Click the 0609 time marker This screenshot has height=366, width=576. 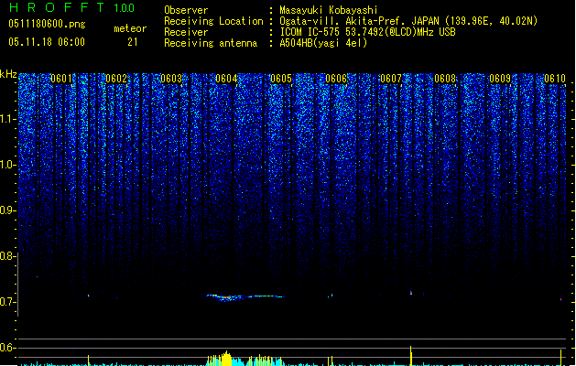pyautogui.click(x=500, y=79)
